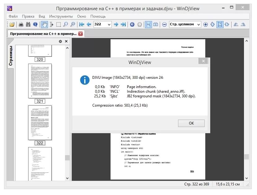Screen dimensions: 257x195
Task: Click the greyed-out forward navigation button
Action: pos(139,24)
